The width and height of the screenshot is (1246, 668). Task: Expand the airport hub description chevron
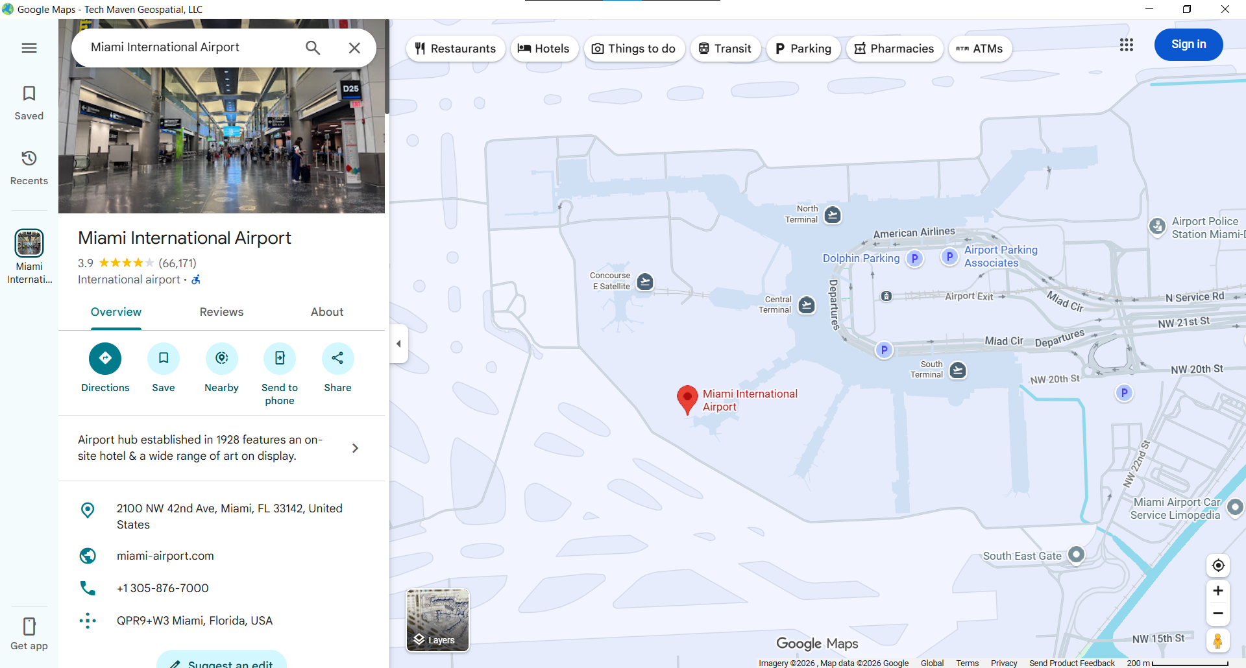pos(355,448)
